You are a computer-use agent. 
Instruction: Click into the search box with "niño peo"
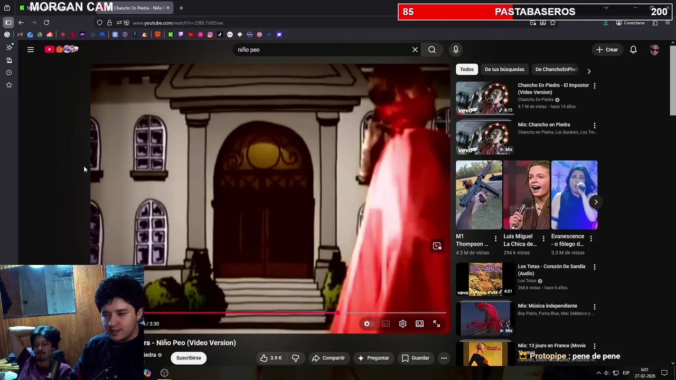click(322, 50)
